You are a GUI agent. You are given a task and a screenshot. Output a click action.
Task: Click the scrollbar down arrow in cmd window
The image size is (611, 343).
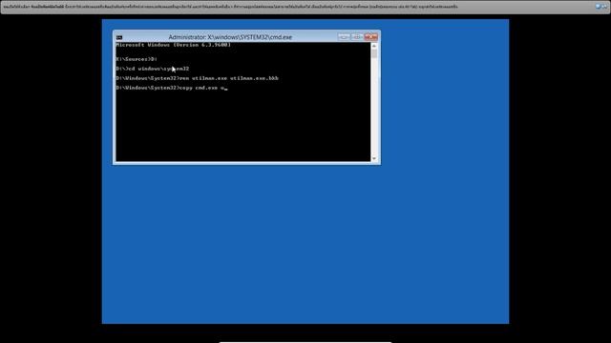(374, 158)
